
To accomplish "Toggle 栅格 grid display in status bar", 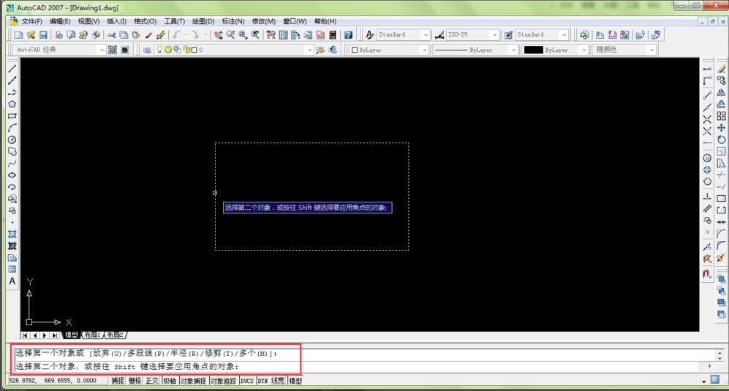I will [135, 381].
